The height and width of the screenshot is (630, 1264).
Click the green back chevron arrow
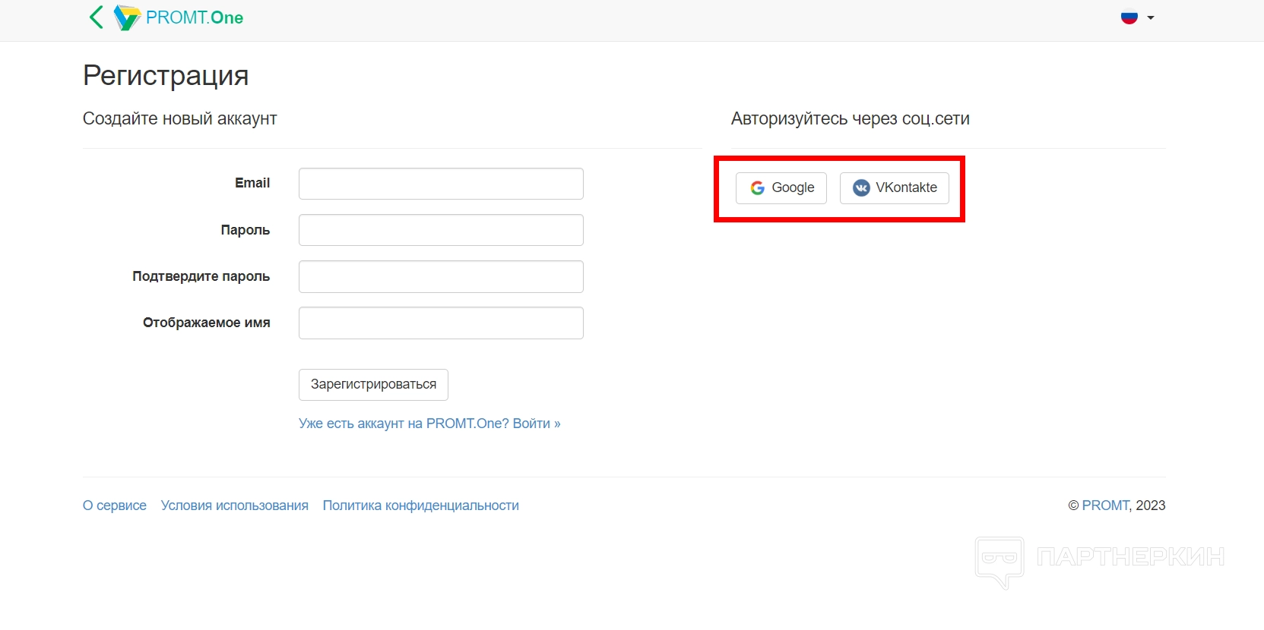pos(96,17)
